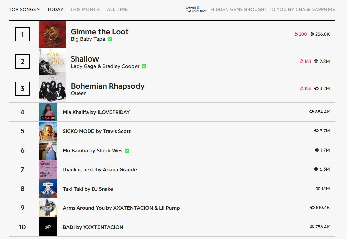The width and height of the screenshot is (347, 239).
Task: Click flame icon showing 156
Action: pos(301,88)
